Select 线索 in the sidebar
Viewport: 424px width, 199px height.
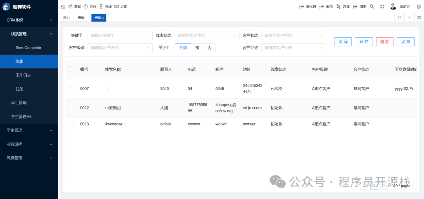[29, 61]
